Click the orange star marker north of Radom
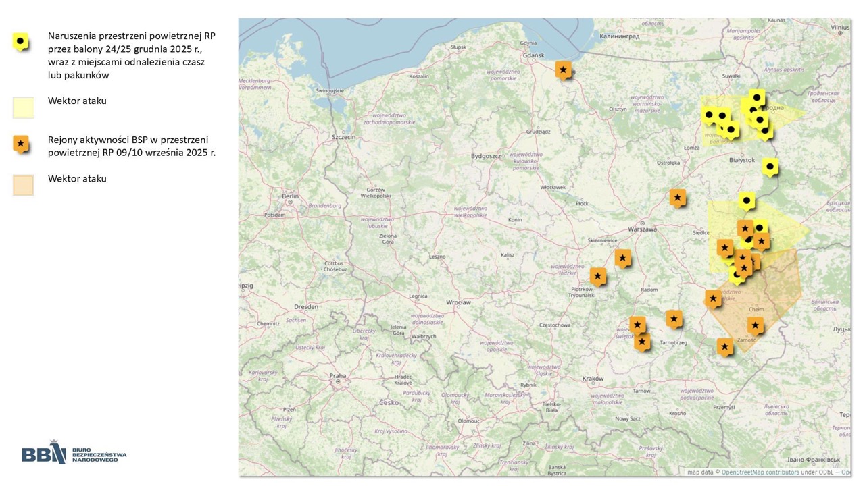The height and width of the screenshot is (486, 865). pos(622,258)
